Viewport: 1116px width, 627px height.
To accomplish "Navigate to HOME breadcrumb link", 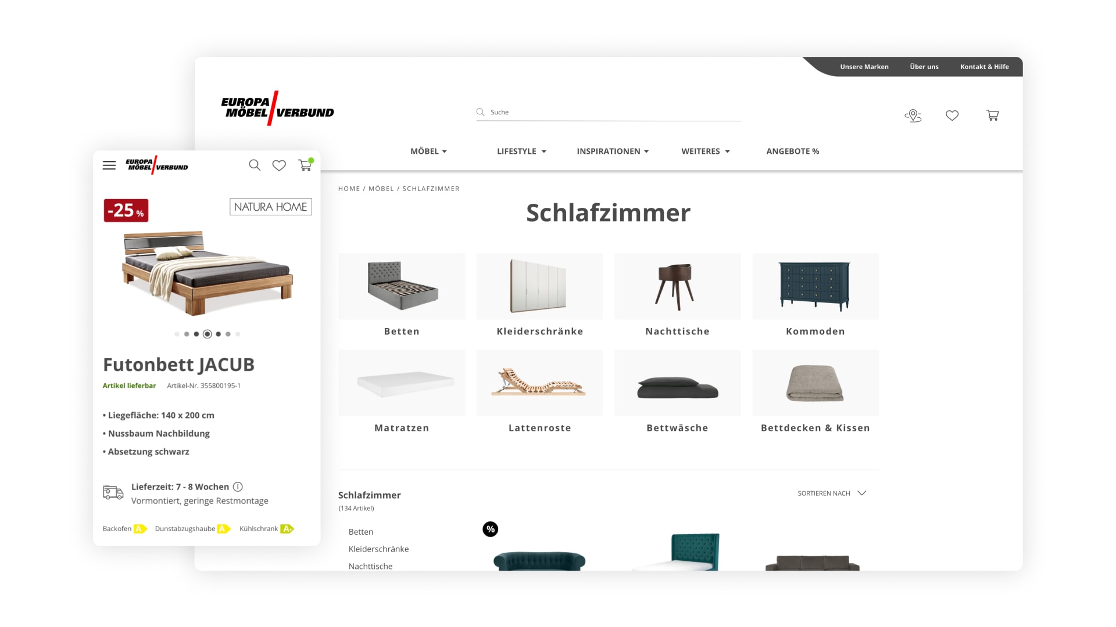I will [x=348, y=188].
